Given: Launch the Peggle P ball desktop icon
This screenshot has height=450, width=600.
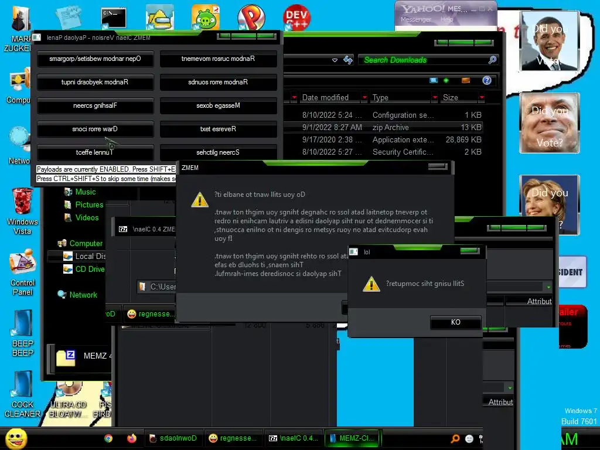Looking at the screenshot, I should pos(251,17).
